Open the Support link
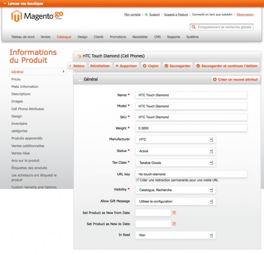264x255 pixels. pos(155,14)
